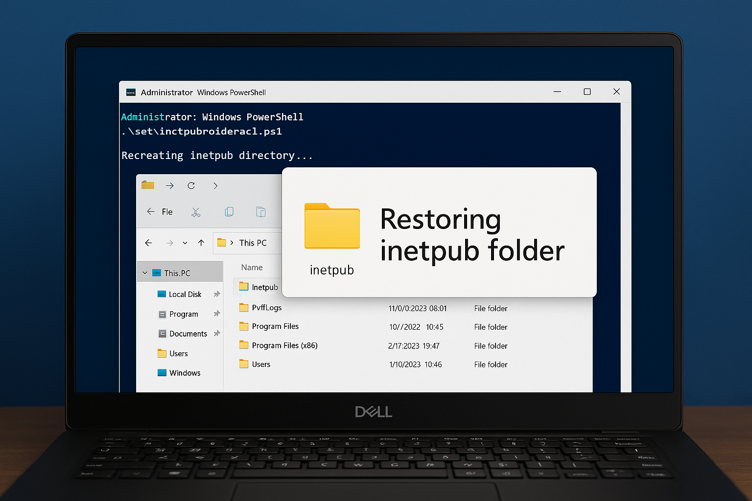Image resolution: width=752 pixels, height=501 pixels.
Task: Click the PvffLogs folder icon
Action: [x=244, y=307]
